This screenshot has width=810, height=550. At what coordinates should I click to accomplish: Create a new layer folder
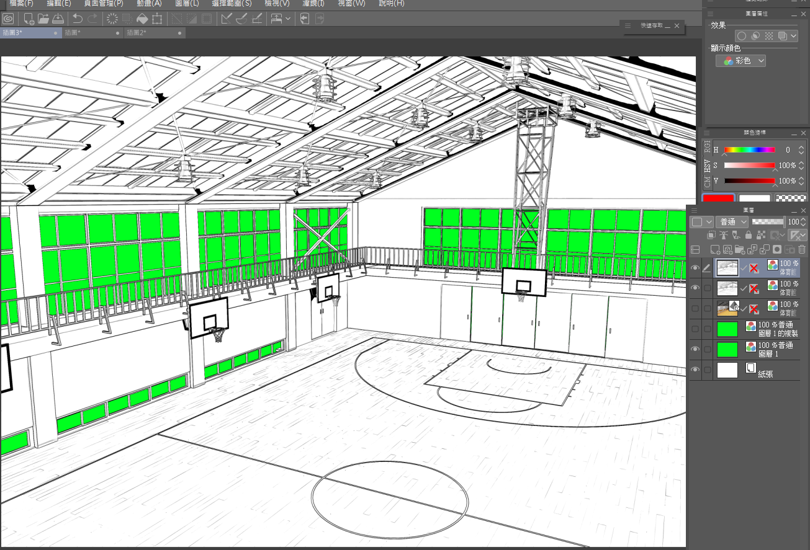739,249
